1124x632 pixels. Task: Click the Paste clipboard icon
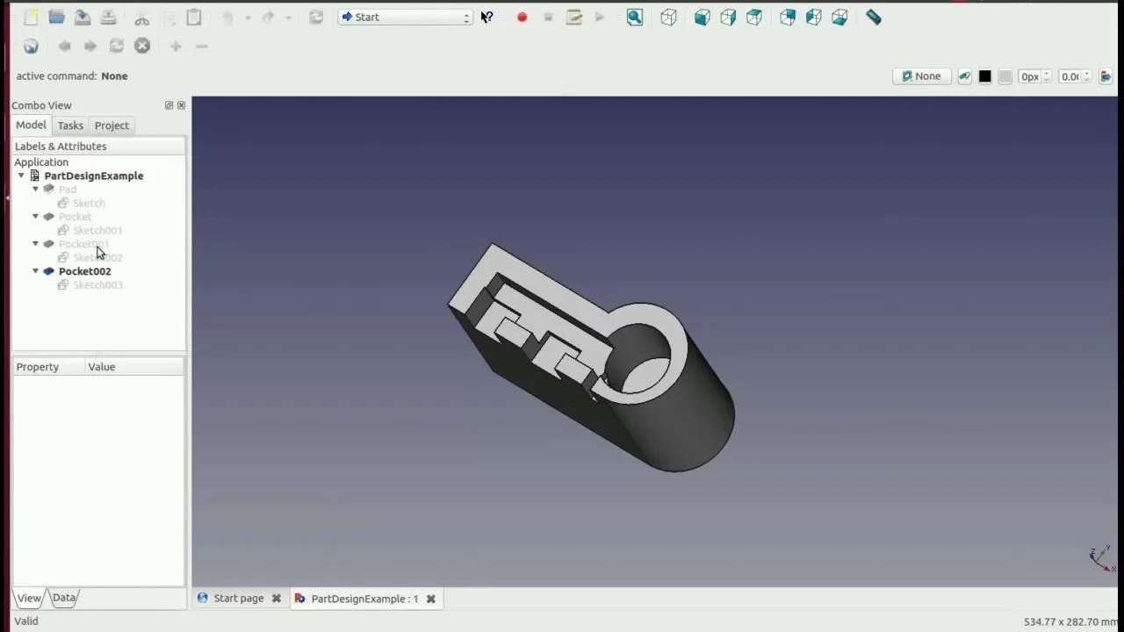(x=194, y=17)
